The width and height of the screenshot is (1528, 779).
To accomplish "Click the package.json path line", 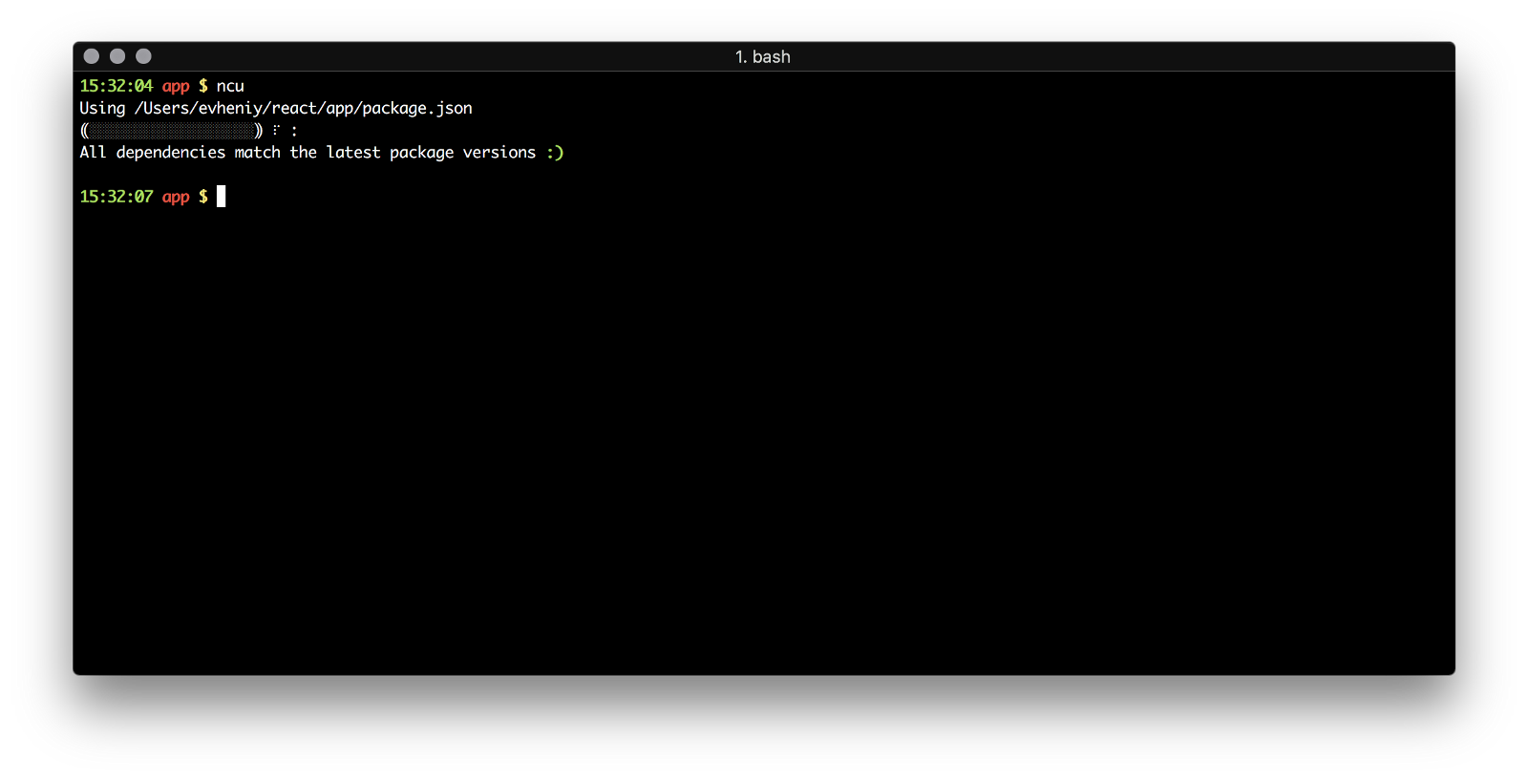I will tap(276, 108).
